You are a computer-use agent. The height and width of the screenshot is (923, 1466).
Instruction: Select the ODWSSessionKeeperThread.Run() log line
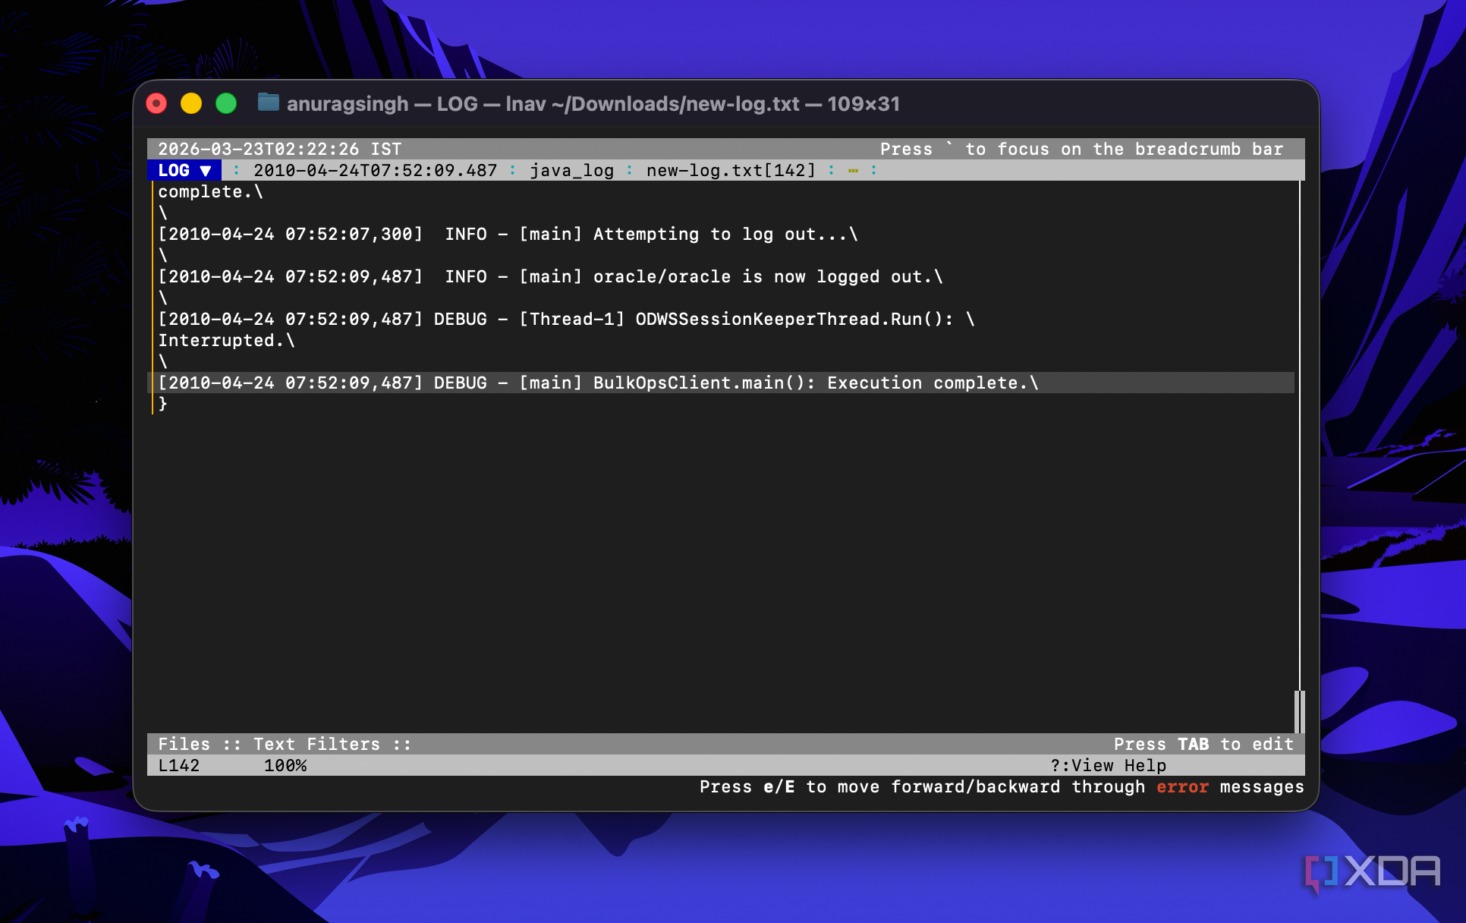(566, 319)
